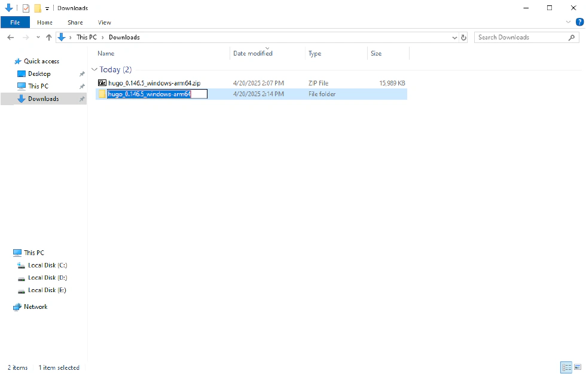Open recent locations dropdown arrow
This screenshot has width=586, height=374.
pyautogui.click(x=38, y=37)
